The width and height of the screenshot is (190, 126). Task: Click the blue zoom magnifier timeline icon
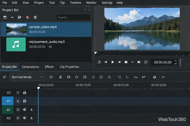pos(119,77)
